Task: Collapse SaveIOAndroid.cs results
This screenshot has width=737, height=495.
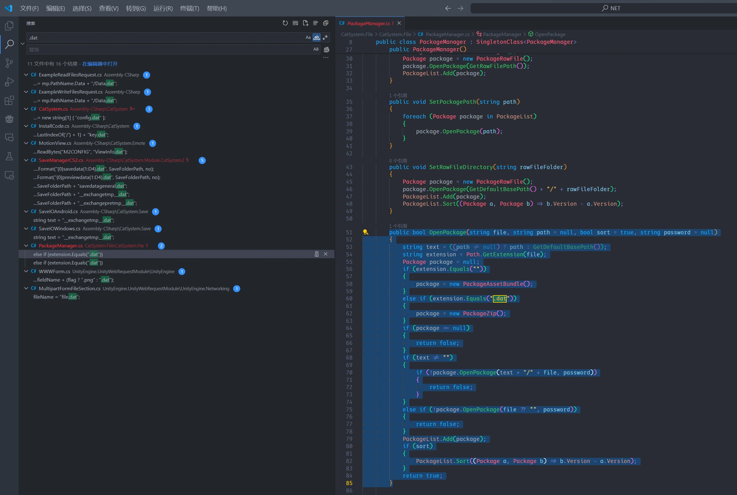Action: point(27,211)
